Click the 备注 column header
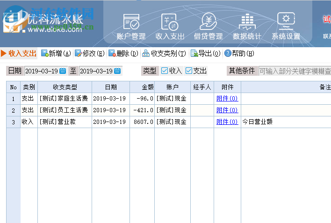331x223 pixels. 286,87
